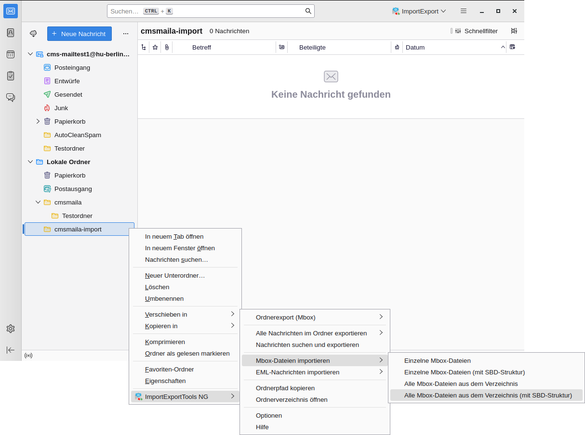Select 'Alle Mbox-Dateien aus dem Verzeichnis (mit SBD-Struktur)'

488,395
